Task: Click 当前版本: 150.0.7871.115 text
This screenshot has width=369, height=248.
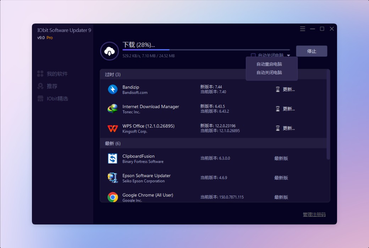Action: [x=222, y=197]
